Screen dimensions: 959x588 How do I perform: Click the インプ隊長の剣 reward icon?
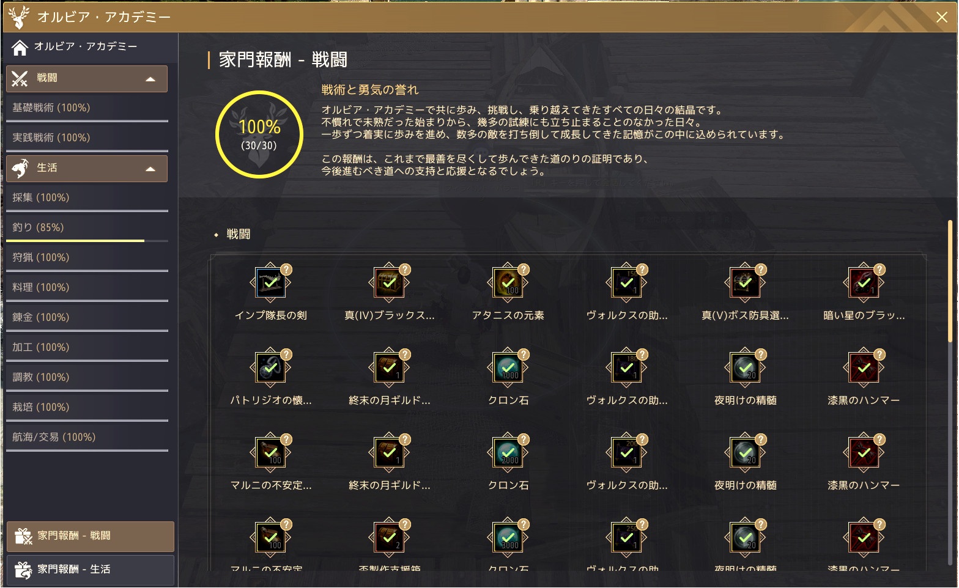(x=270, y=284)
